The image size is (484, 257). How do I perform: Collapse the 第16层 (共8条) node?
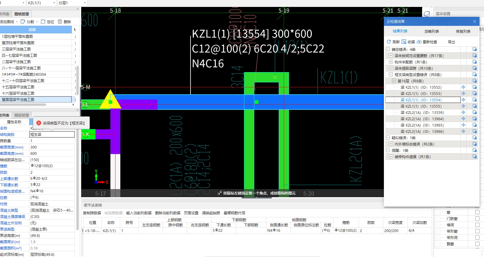pos(394,81)
